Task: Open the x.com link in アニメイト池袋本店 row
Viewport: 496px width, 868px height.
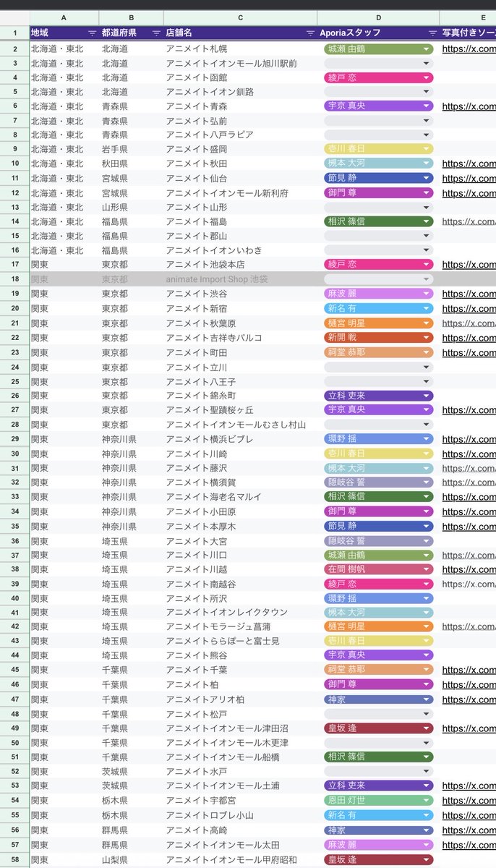Action: (469, 265)
